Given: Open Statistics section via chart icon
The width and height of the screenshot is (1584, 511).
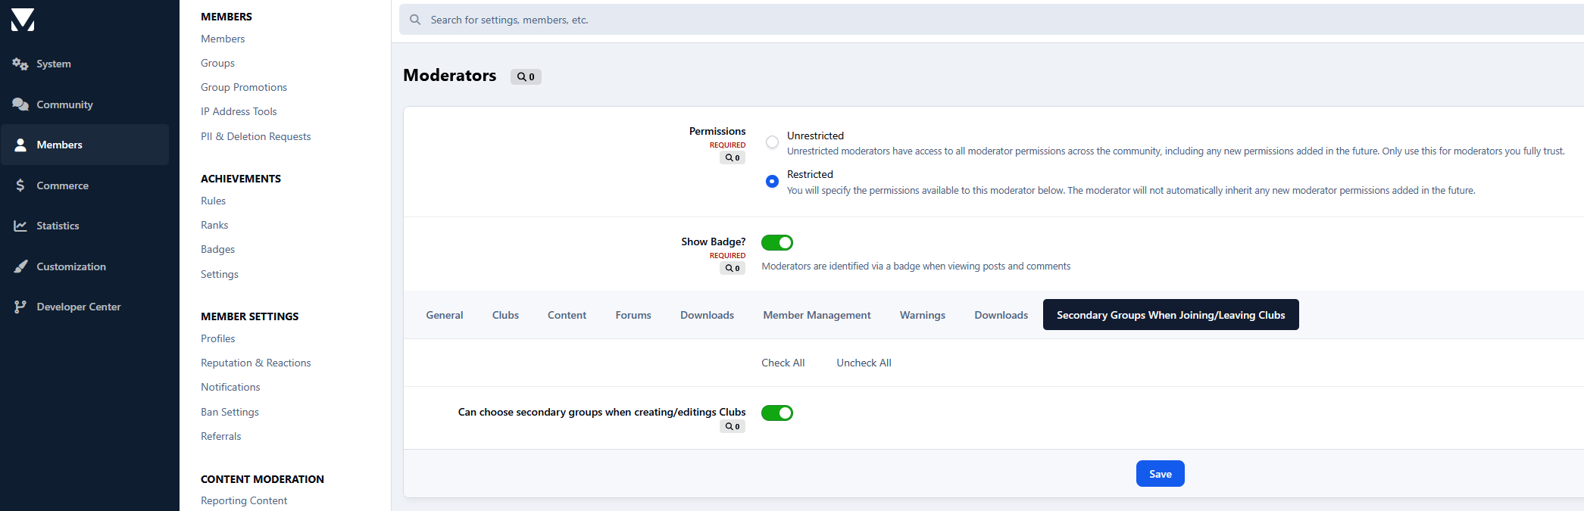Looking at the screenshot, I should tap(20, 226).
